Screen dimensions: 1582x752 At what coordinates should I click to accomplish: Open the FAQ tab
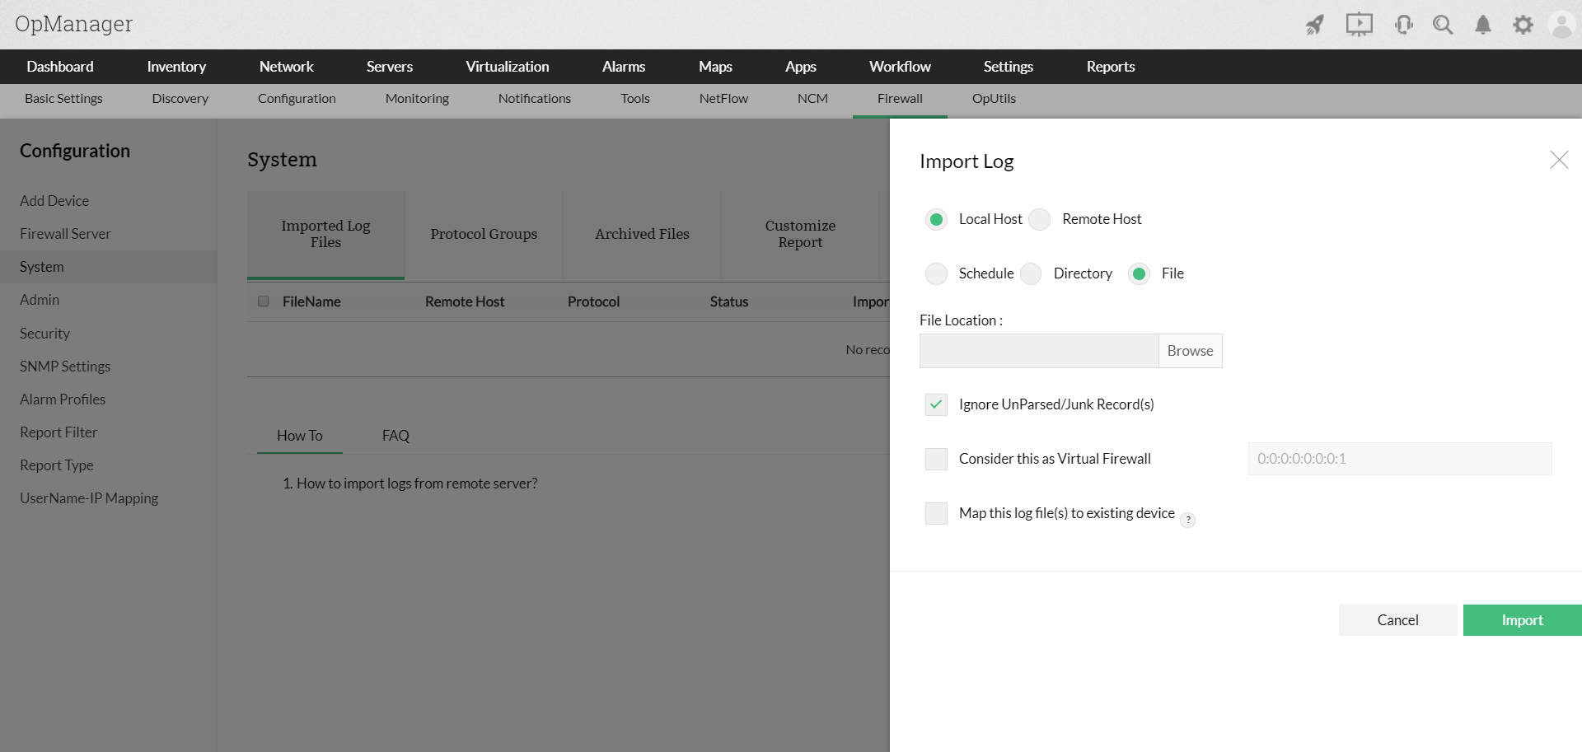[395, 436]
